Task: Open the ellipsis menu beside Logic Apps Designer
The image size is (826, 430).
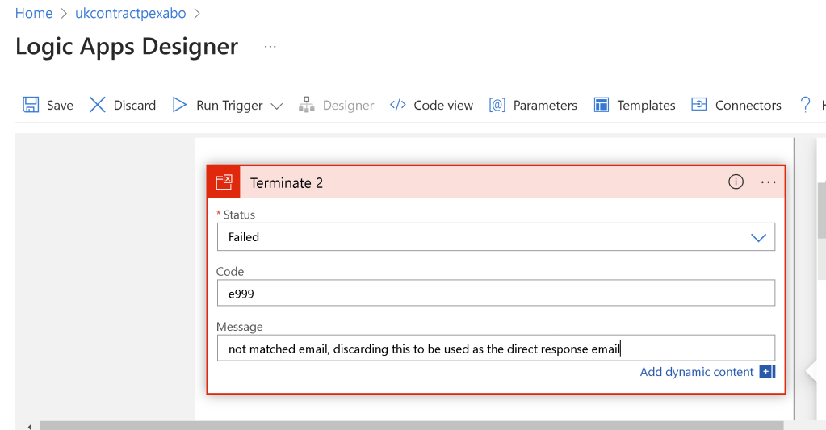Action: [x=270, y=46]
